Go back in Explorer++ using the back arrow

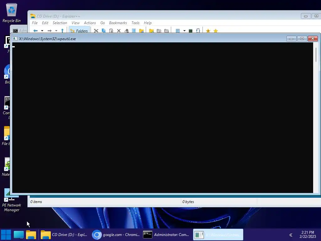coord(35,31)
